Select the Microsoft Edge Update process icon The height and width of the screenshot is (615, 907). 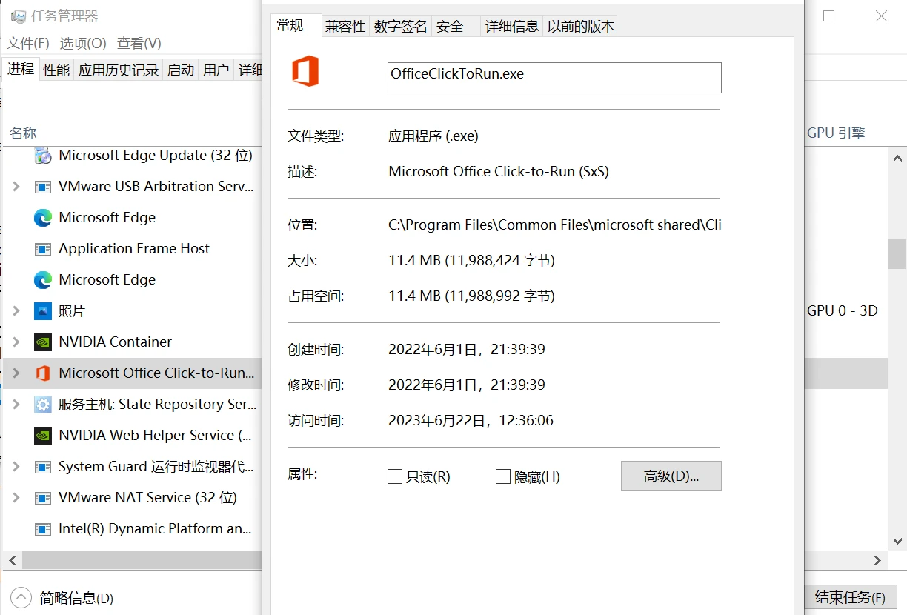coord(43,156)
